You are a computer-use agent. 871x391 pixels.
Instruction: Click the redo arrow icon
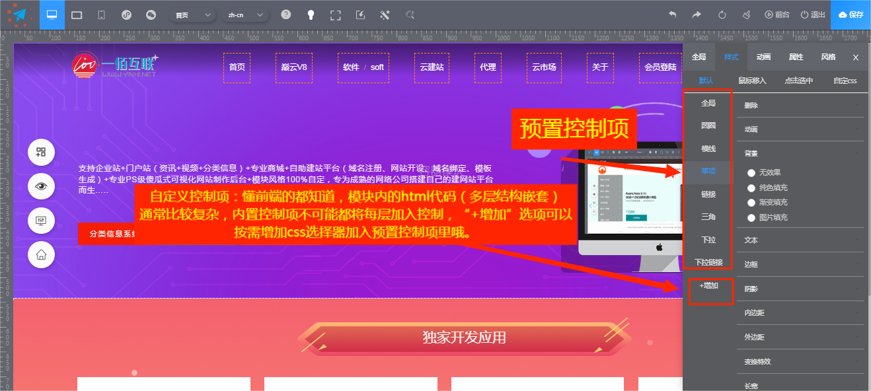click(697, 15)
